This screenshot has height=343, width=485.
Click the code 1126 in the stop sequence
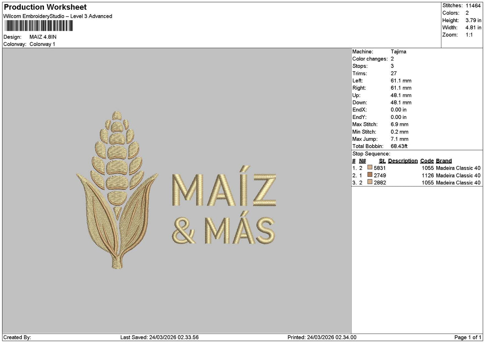(428, 175)
